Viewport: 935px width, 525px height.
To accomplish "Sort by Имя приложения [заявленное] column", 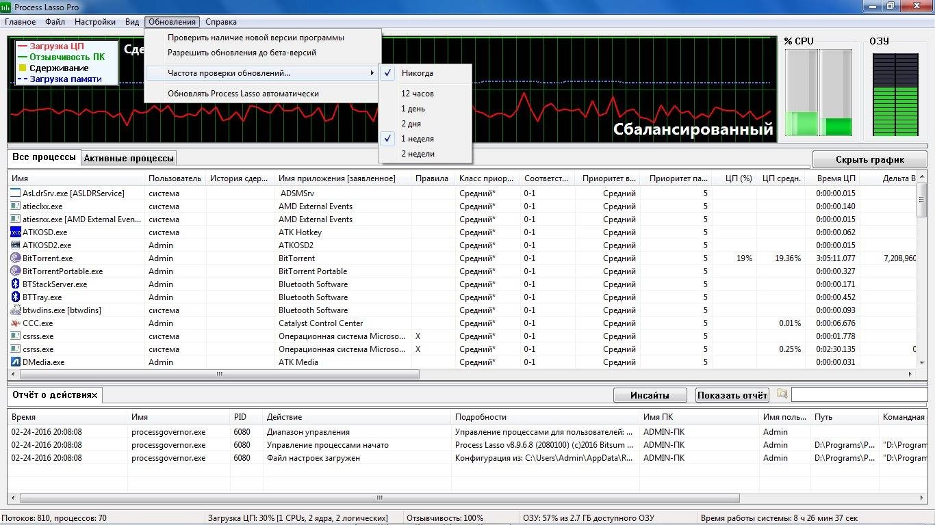I will point(343,178).
